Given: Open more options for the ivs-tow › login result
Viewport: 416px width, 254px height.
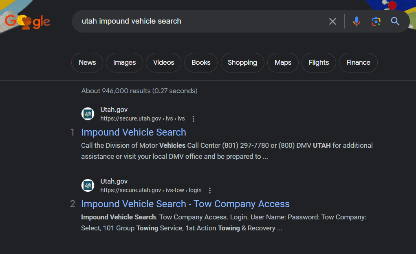Looking at the screenshot, I should click(x=210, y=190).
